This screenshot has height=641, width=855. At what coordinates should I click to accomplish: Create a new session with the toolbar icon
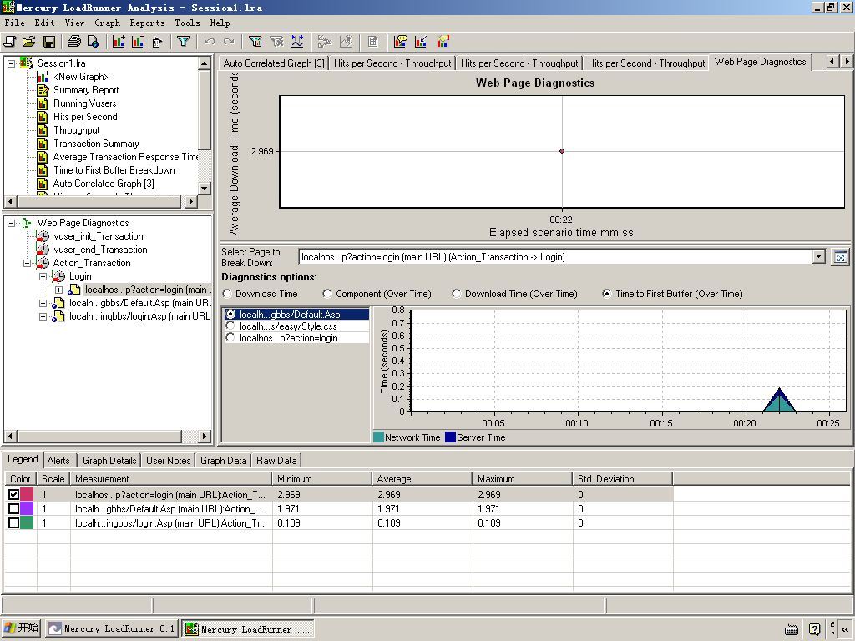[x=10, y=42]
